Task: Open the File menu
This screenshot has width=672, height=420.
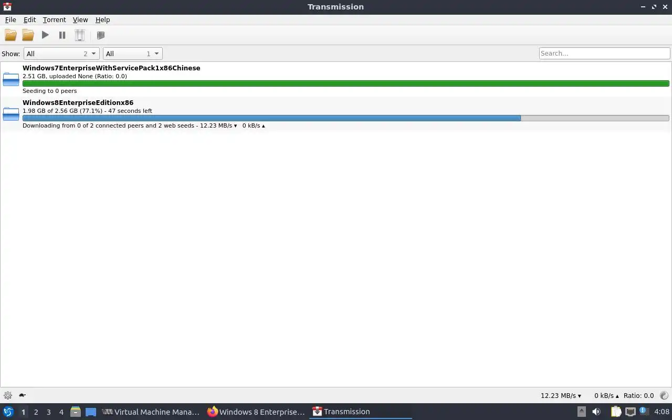Action: point(10,19)
